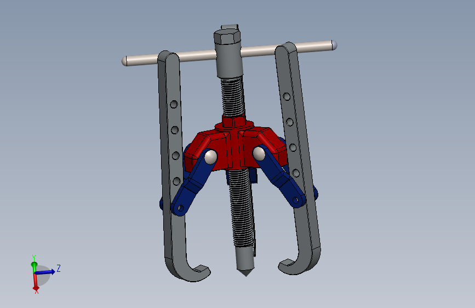Image resolution: width=475 pixels, height=308 pixels.
Task: Select the blue Z axis arrow of the triad
Action: 46,271
